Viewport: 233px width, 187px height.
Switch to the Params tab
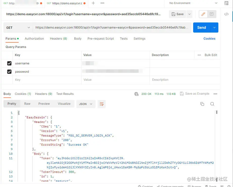[12, 39]
